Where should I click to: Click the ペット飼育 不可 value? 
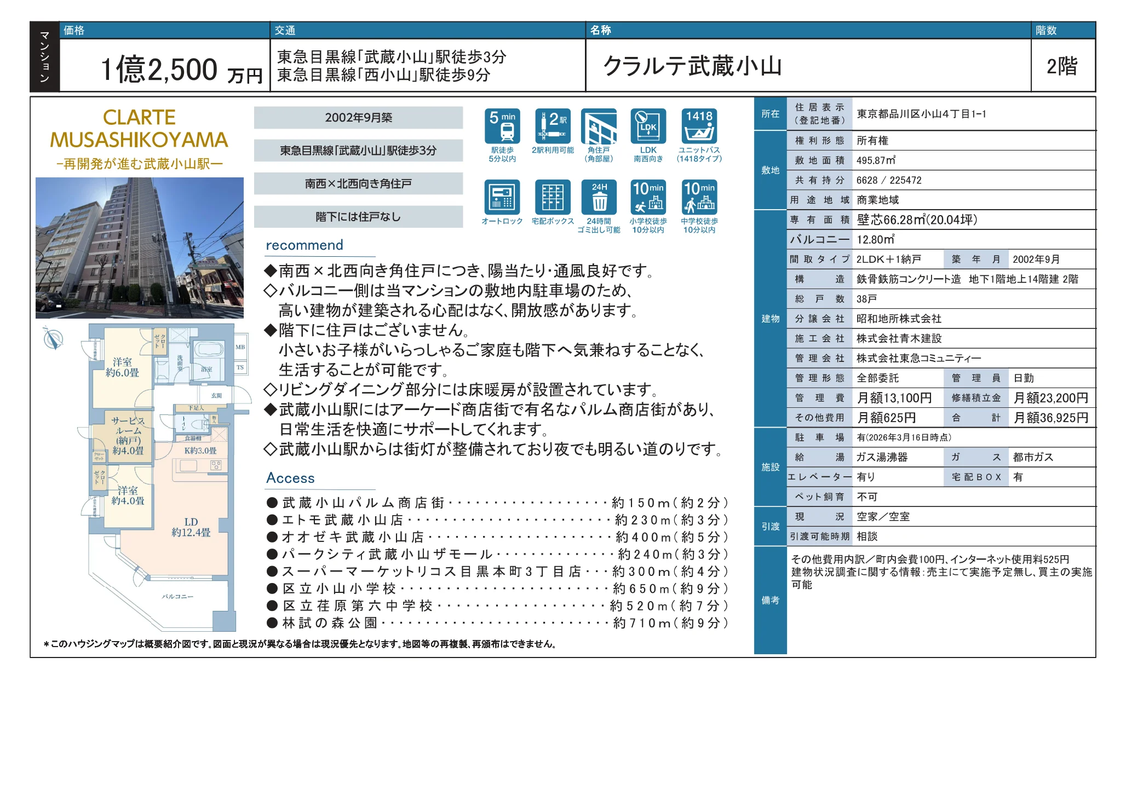[867, 497]
